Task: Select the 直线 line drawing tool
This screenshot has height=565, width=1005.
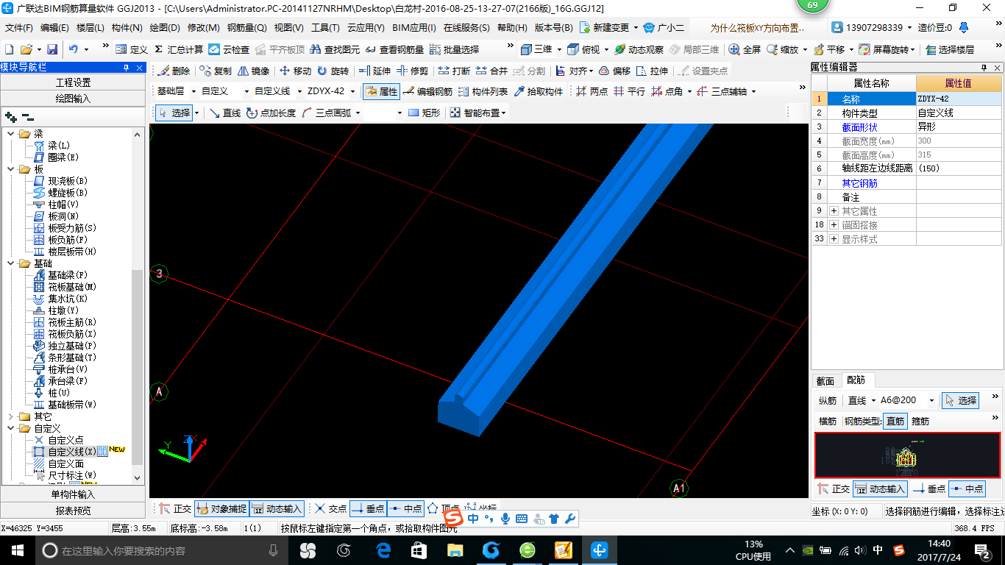Action: [x=225, y=113]
